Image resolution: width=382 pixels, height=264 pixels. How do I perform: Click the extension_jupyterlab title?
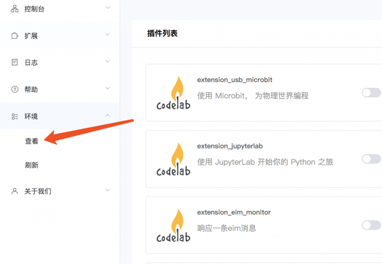230,146
